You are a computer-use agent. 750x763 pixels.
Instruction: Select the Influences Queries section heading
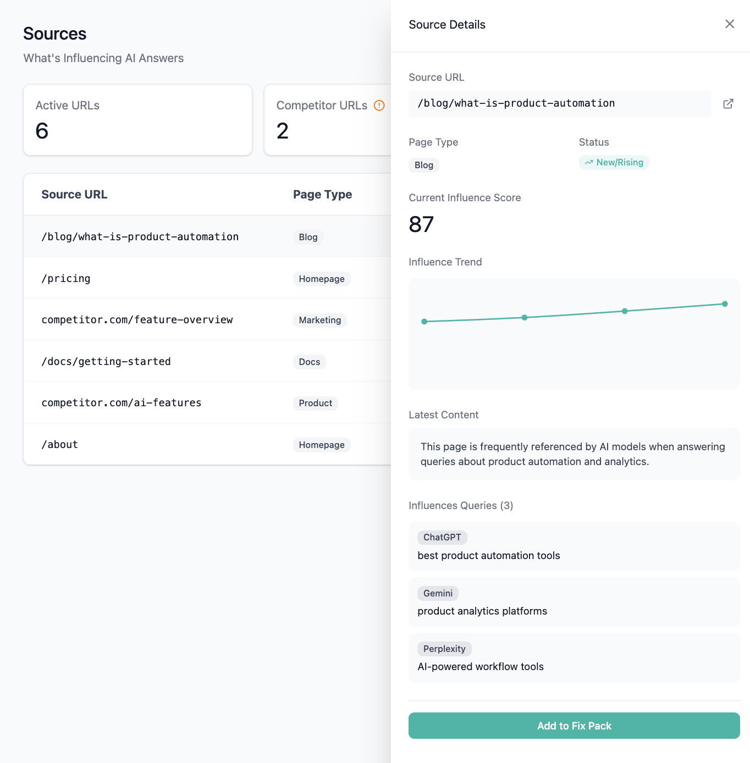[461, 505]
